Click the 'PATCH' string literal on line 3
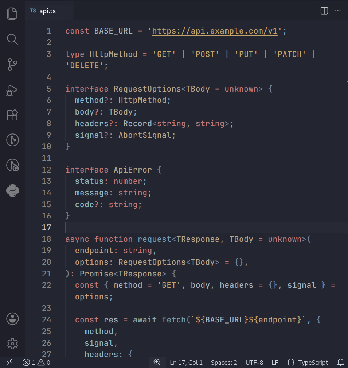 point(290,54)
